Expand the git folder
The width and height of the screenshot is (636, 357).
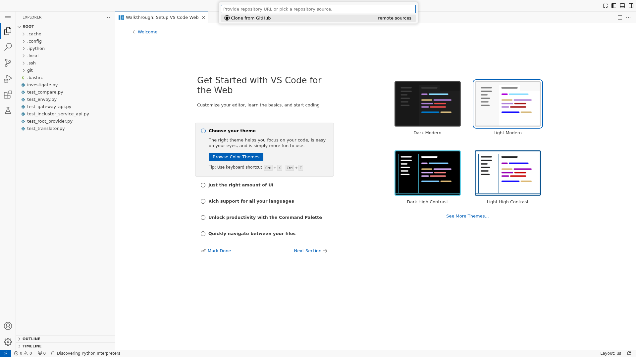(x=30, y=70)
